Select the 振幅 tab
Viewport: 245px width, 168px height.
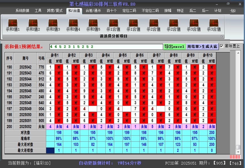click(x=168, y=11)
